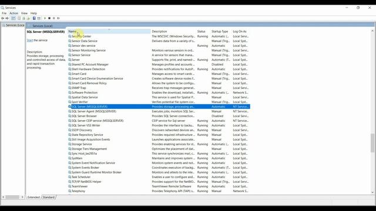Start the service with the play icon
Screen dimensions: 376x211
[x=45, y=18]
